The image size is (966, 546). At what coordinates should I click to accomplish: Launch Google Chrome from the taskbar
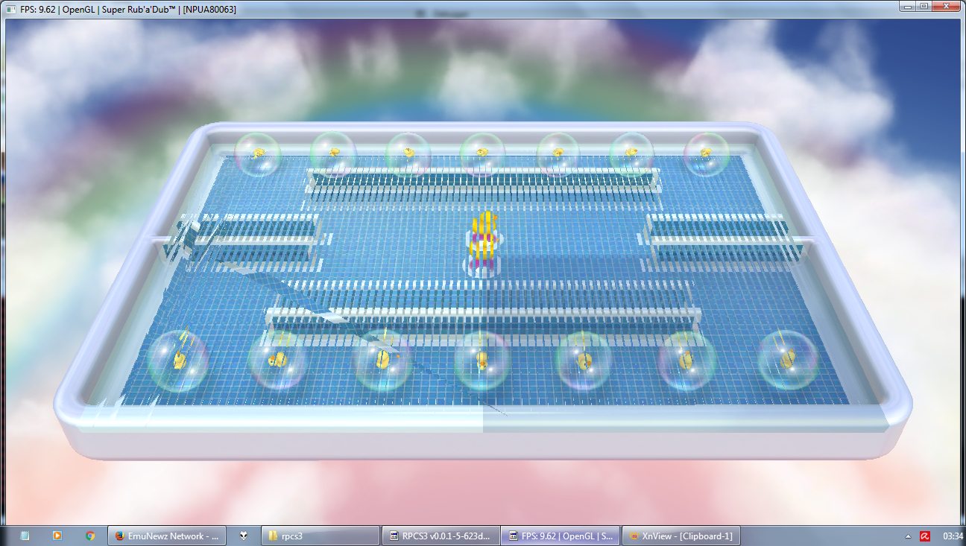[90, 535]
